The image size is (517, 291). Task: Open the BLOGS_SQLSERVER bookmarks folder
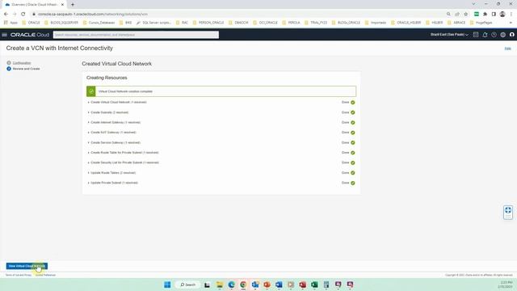pyautogui.click(x=61, y=23)
